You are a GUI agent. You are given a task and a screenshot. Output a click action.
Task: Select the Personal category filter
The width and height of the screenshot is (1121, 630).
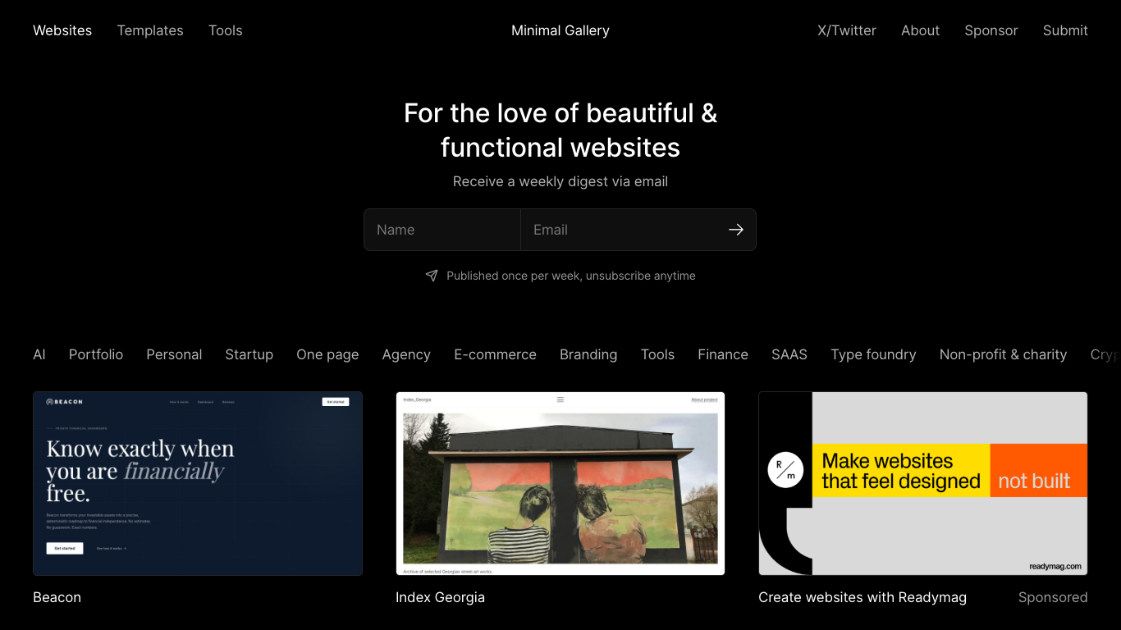174,354
